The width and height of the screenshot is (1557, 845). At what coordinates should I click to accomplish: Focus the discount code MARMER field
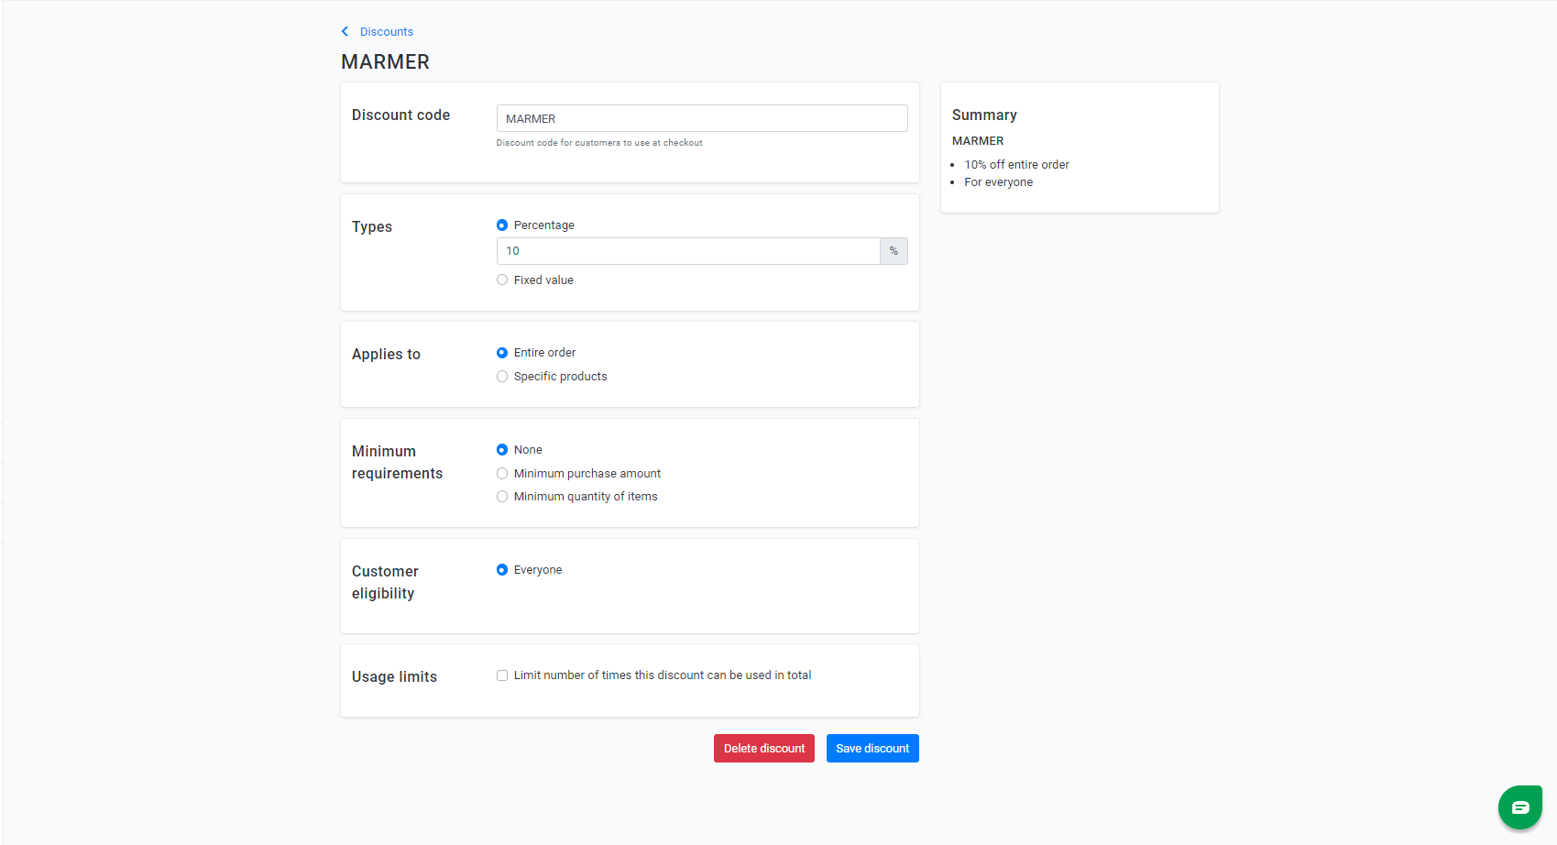tap(702, 118)
